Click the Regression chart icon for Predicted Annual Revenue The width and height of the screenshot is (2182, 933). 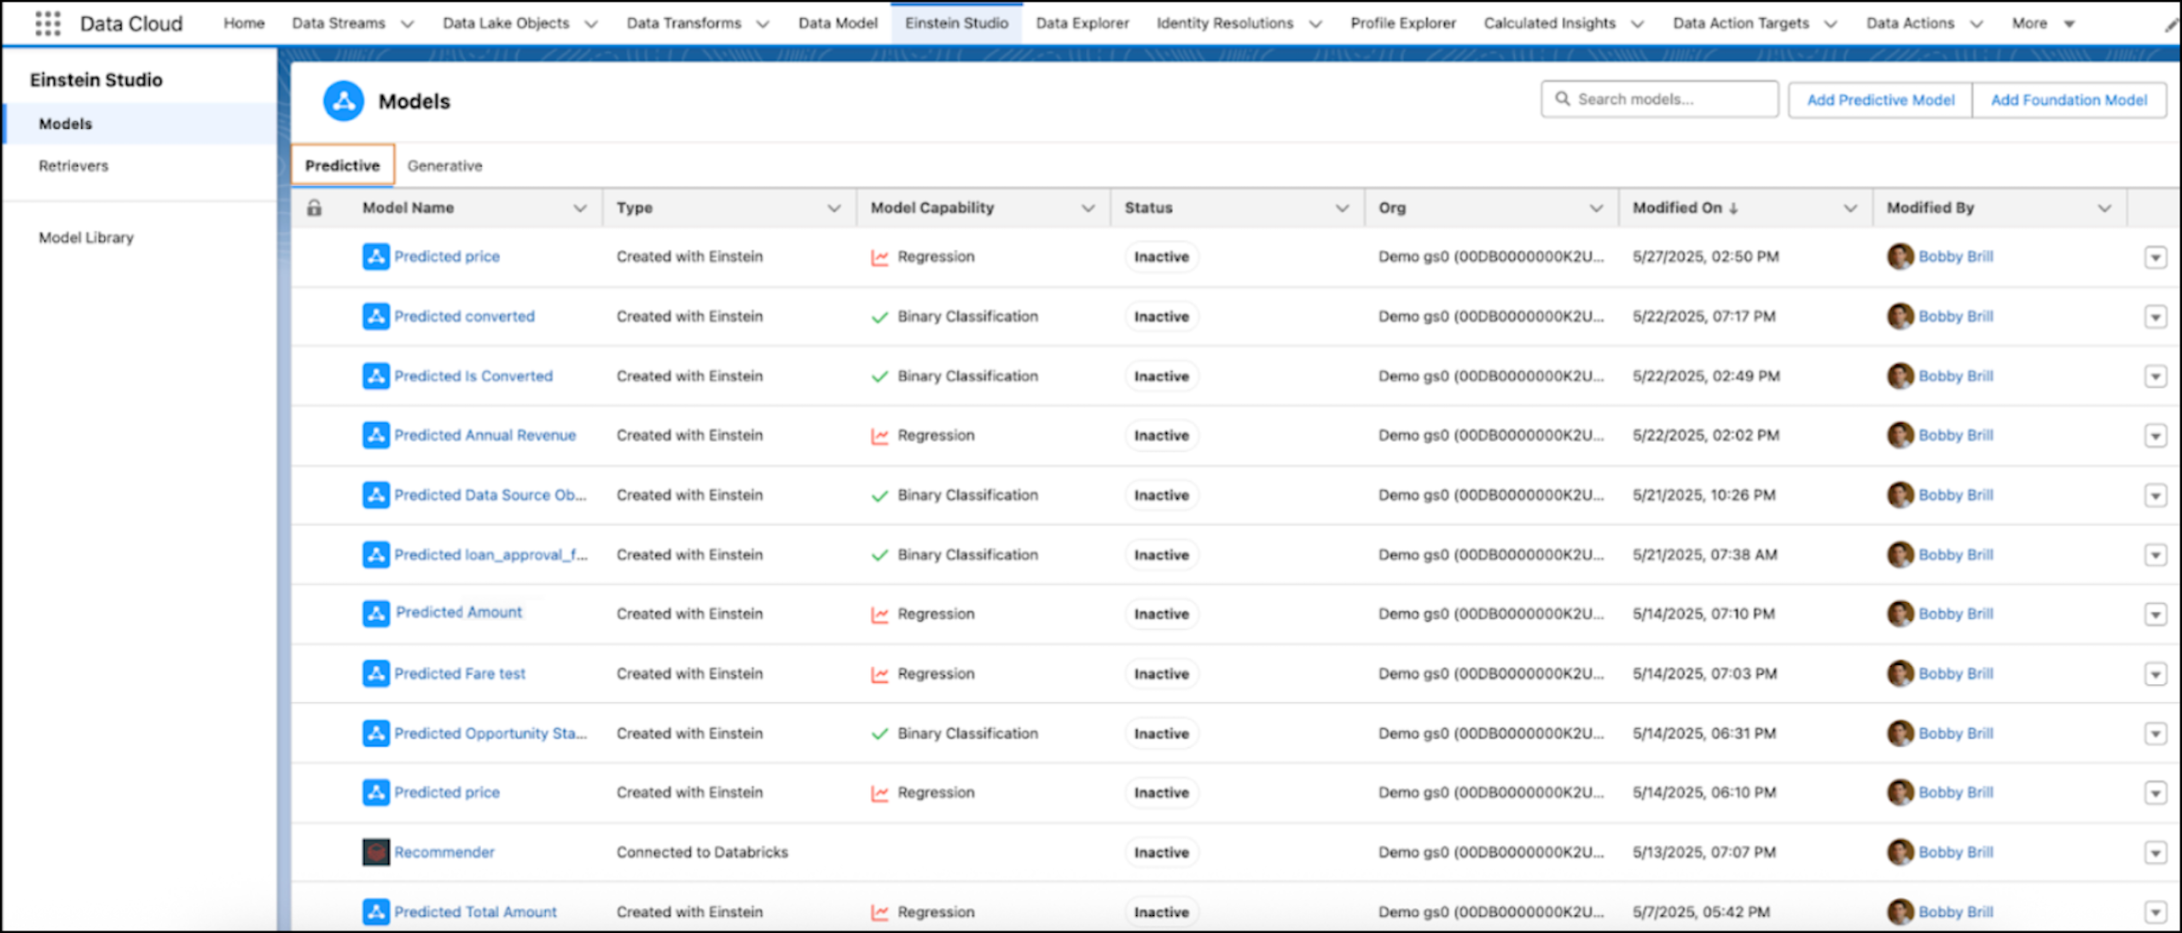pyautogui.click(x=879, y=436)
